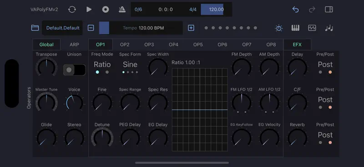Select Post dot for Reverb Pre/Post
Image resolution: width=364 pixels, height=167 pixels.
(x=330, y=143)
